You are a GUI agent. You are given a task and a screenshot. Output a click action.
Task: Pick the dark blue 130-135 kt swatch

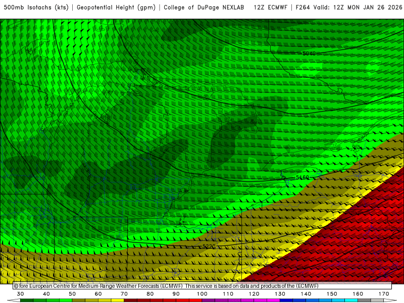coord(286,300)
